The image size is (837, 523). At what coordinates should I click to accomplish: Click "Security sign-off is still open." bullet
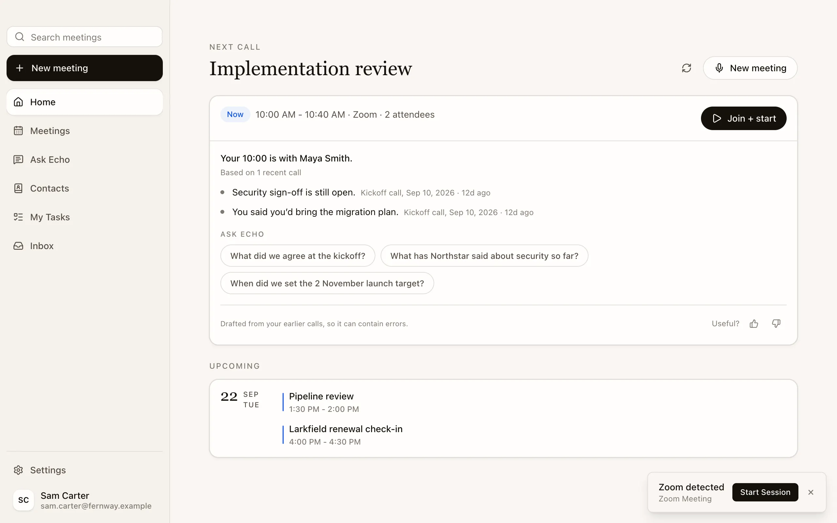coord(294,192)
